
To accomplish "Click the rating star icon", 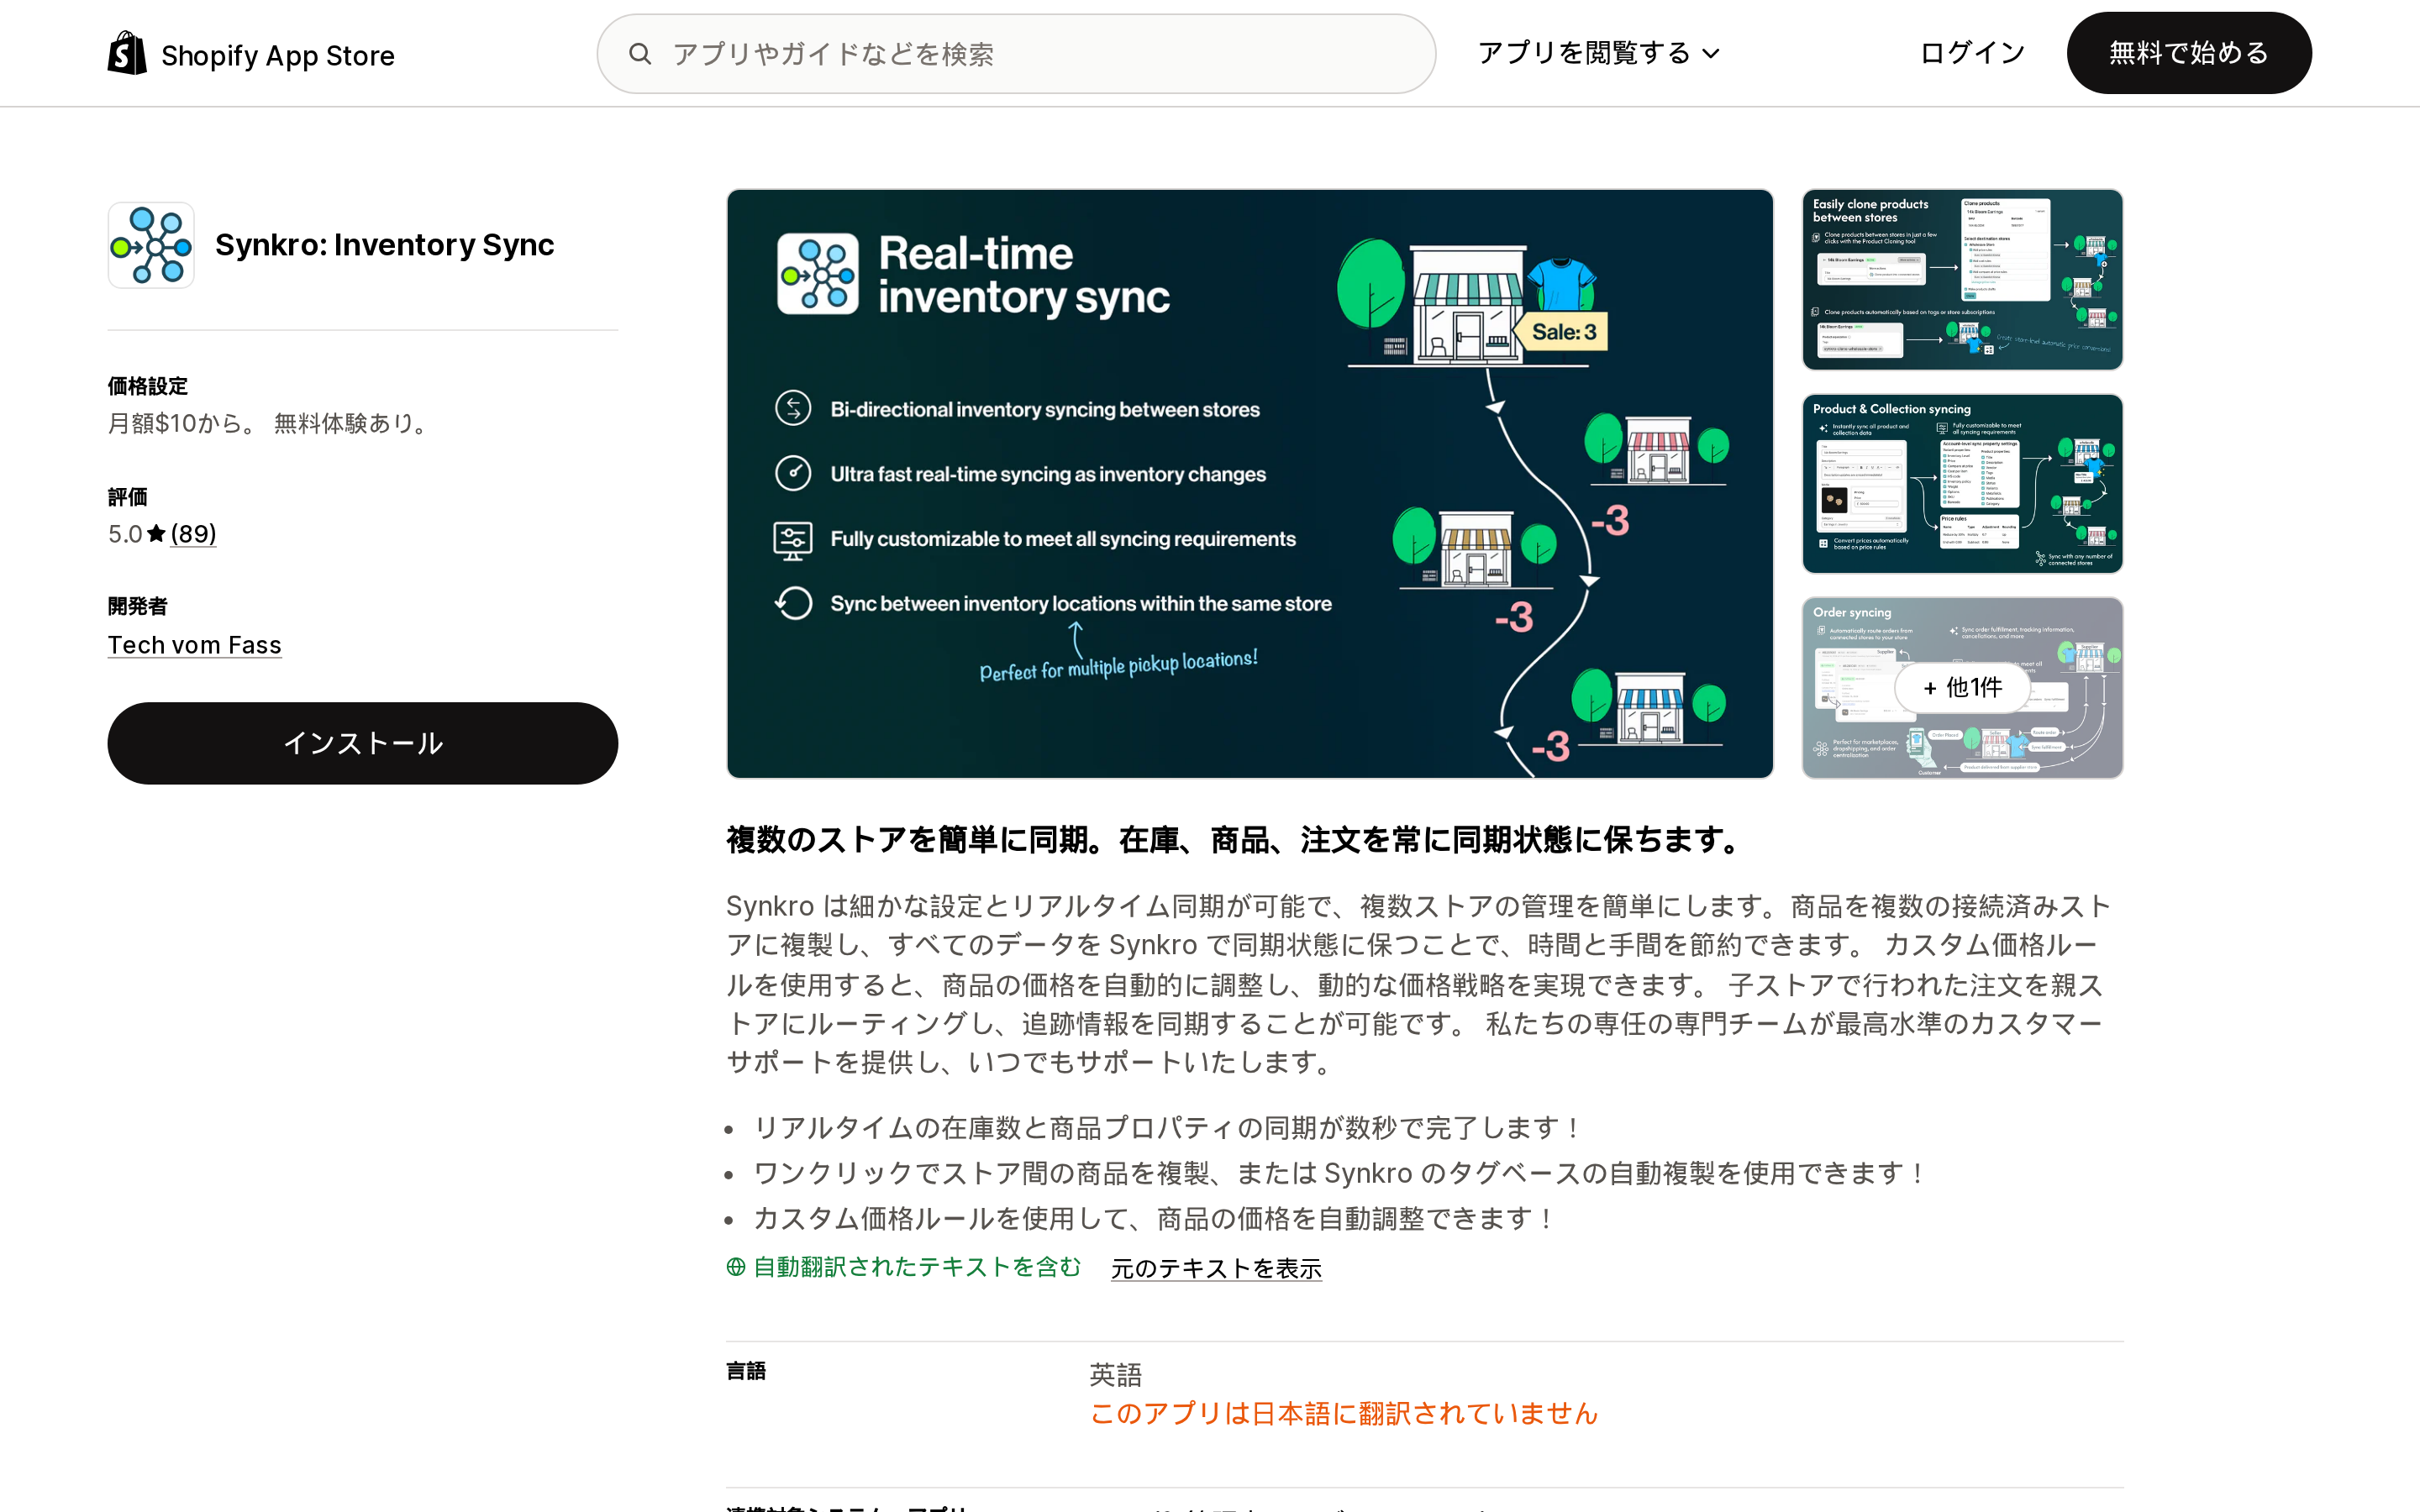I will click(x=156, y=534).
